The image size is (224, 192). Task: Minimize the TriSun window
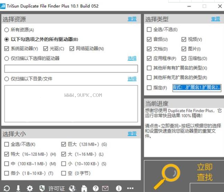click(x=189, y=6)
